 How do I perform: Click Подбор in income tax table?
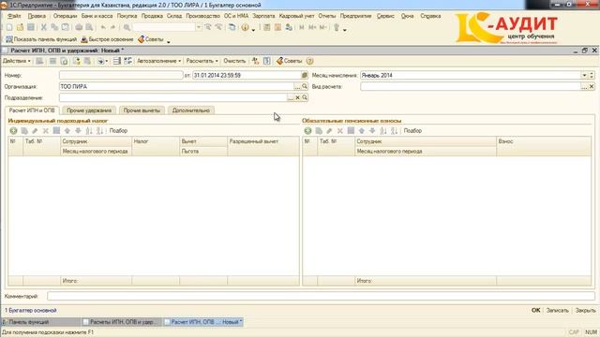click(x=118, y=131)
